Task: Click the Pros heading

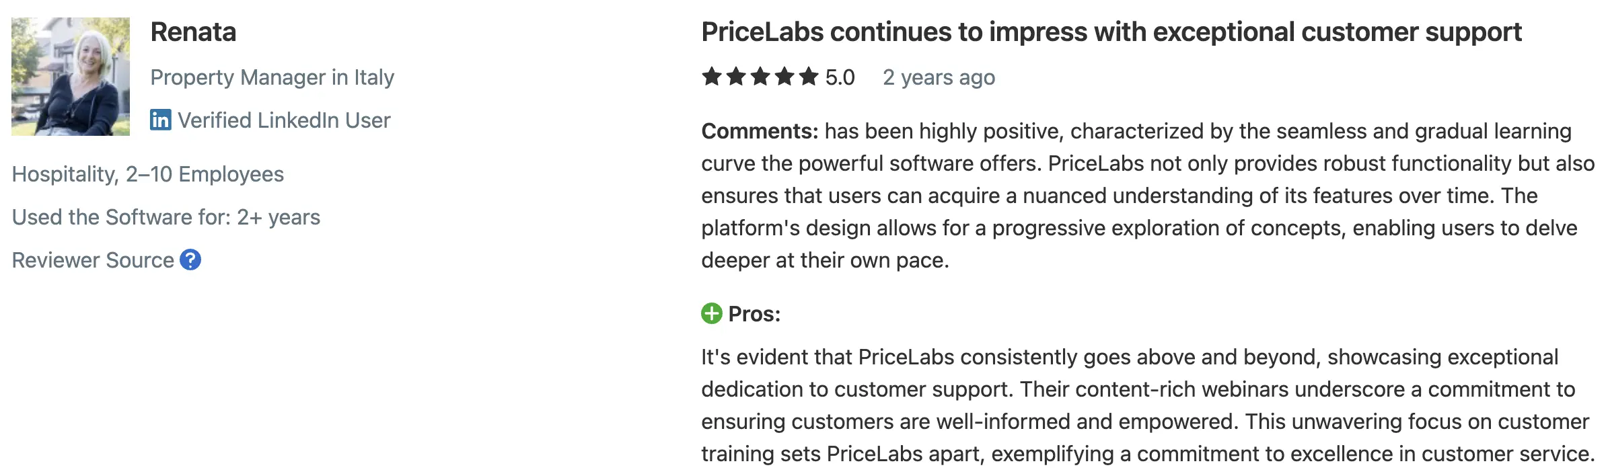Action: (x=754, y=314)
